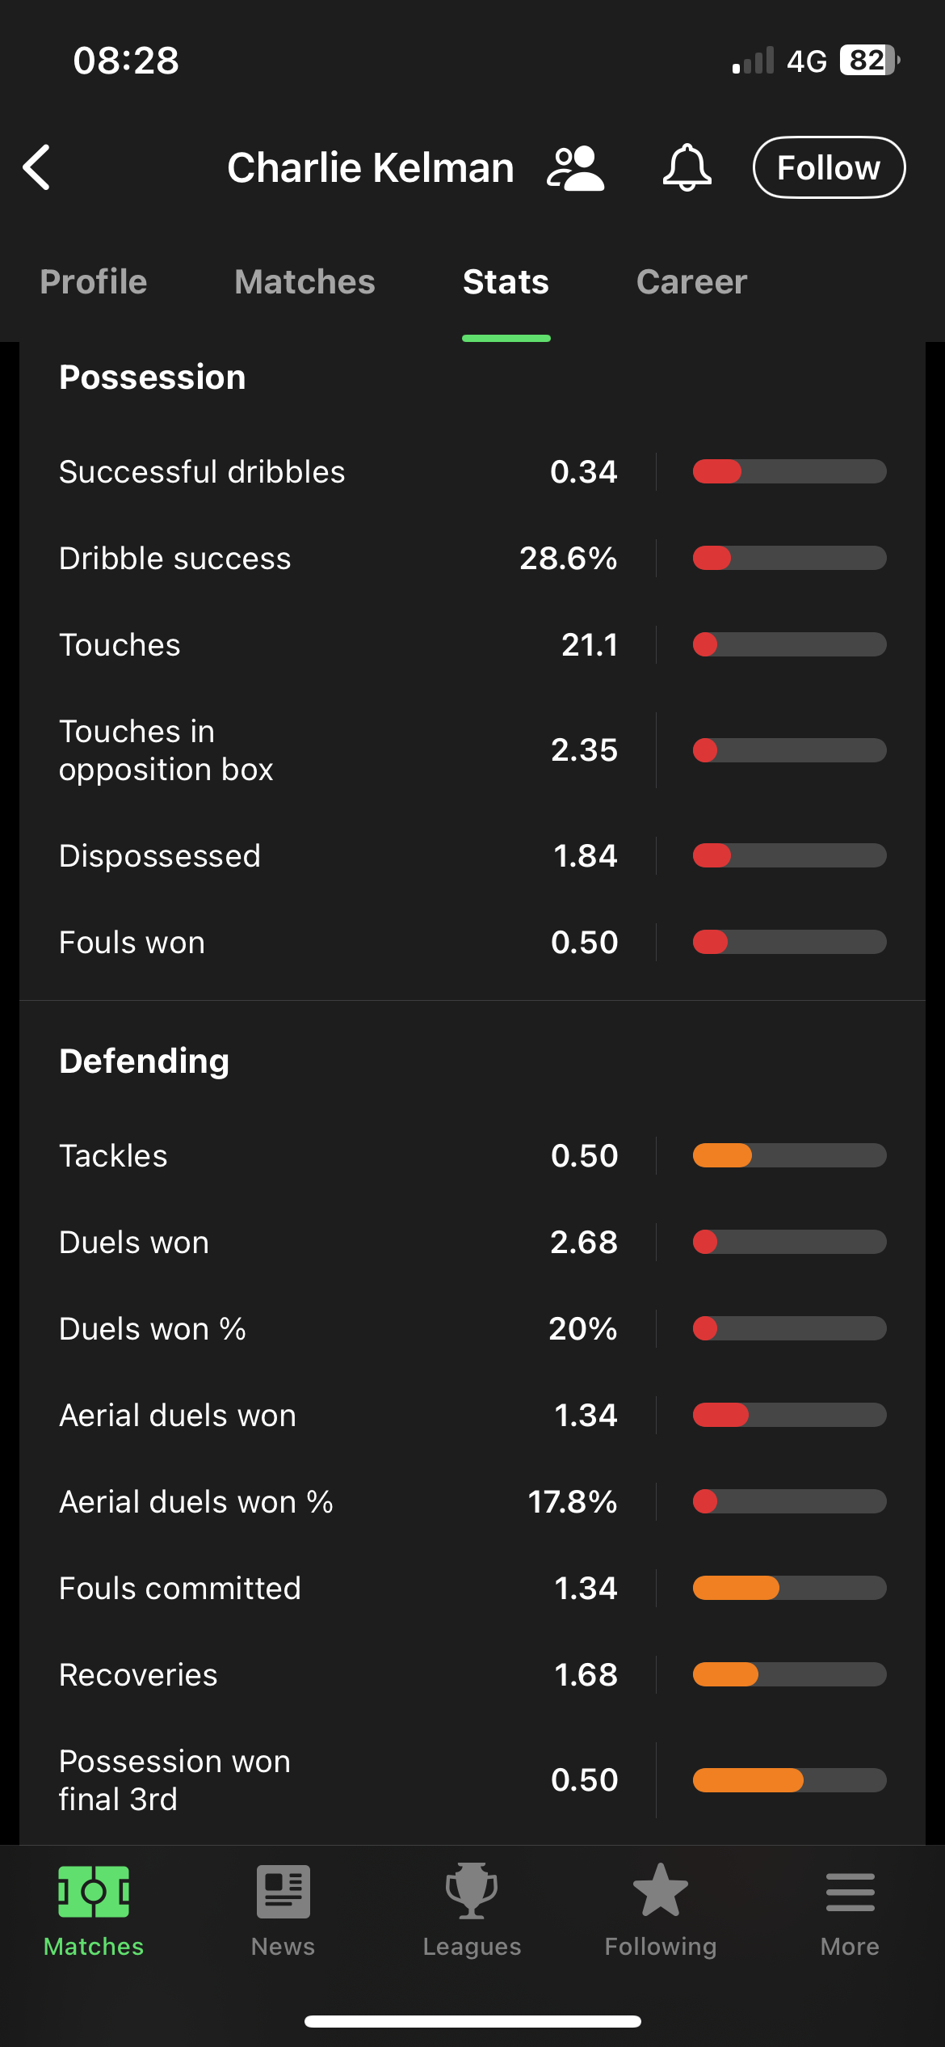Switch to the Profile tab
This screenshot has width=945, height=2047.
tap(94, 282)
